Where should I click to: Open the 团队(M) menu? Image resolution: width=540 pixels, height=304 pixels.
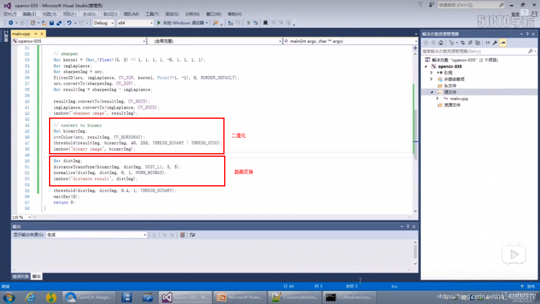pyautogui.click(x=131, y=14)
